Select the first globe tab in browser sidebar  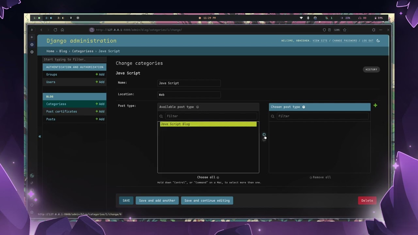[32, 45]
